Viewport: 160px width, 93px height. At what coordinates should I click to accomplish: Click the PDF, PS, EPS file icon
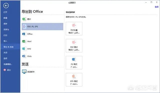[24, 27]
